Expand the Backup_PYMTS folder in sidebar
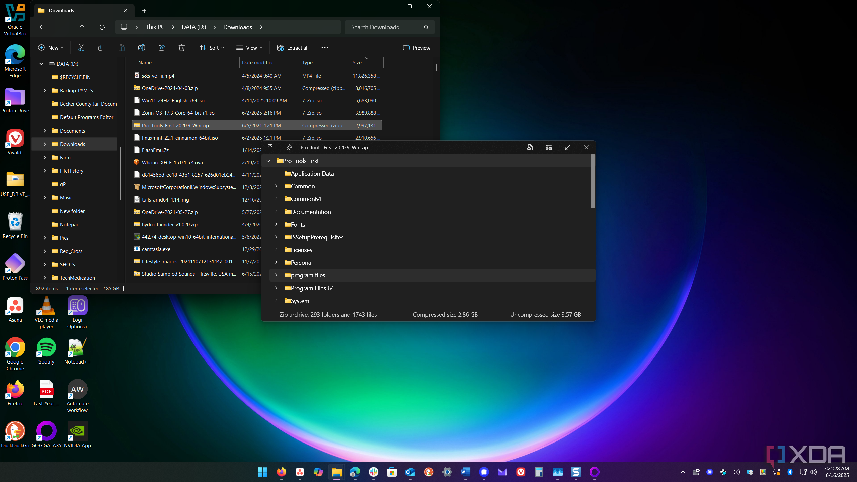The width and height of the screenshot is (857, 482). point(45,90)
